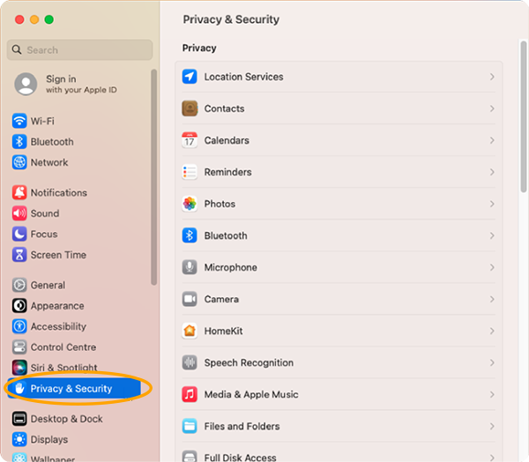This screenshot has width=529, height=462.
Task: Select Desktop & Dock in sidebar
Action: pyautogui.click(x=66, y=419)
